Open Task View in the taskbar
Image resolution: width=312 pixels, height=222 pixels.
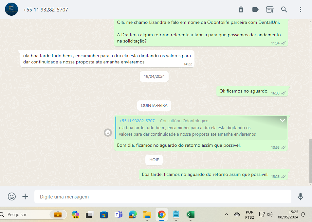point(90,215)
